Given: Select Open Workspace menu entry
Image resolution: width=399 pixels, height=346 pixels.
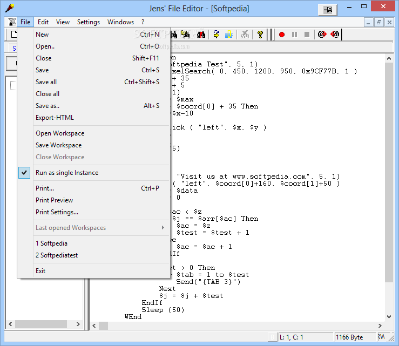Looking at the screenshot, I should 93,133.
